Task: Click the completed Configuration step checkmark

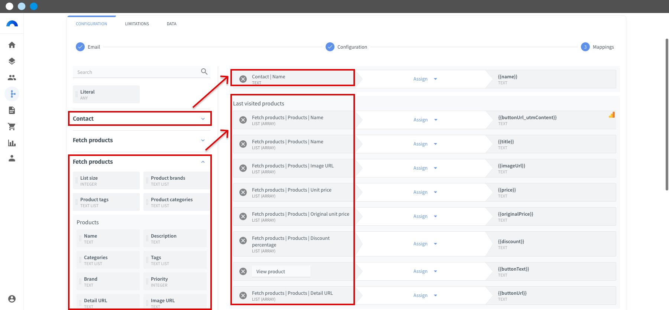Action: click(330, 47)
